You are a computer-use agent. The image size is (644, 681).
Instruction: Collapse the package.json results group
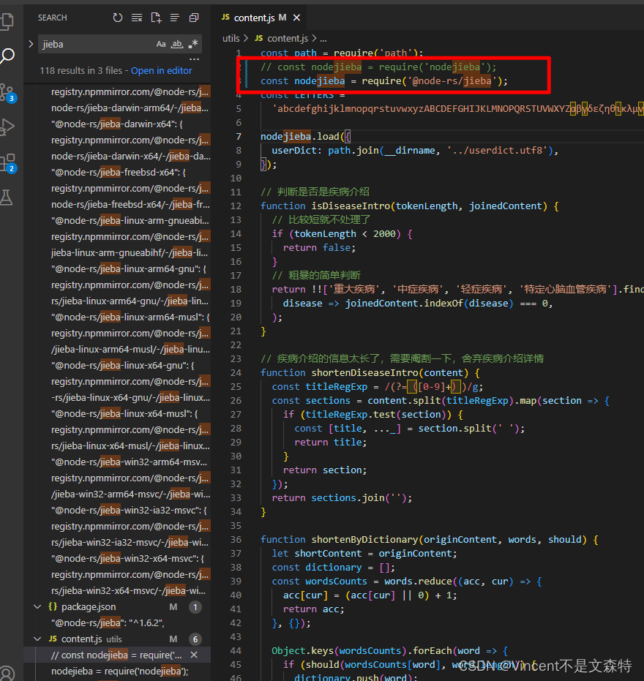coord(37,606)
